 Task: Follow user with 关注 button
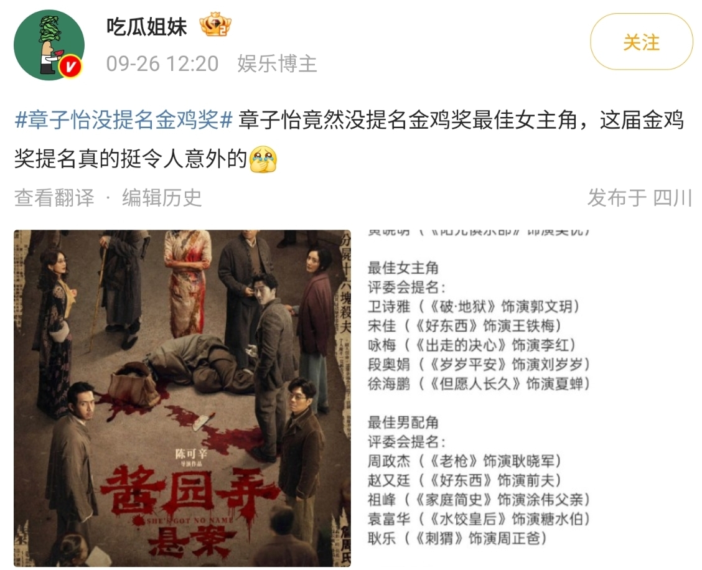[x=641, y=42]
